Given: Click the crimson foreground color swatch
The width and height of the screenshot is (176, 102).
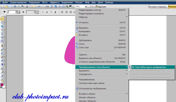Looking at the screenshot, I should pyautogui.click(x=2, y=85).
